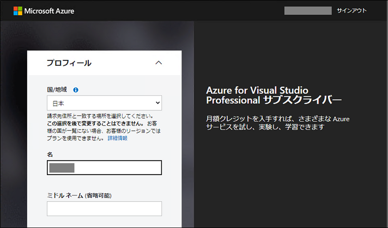Open the 国/地域 dropdown showing 日本
The height and width of the screenshot is (228, 388).
(x=105, y=103)
